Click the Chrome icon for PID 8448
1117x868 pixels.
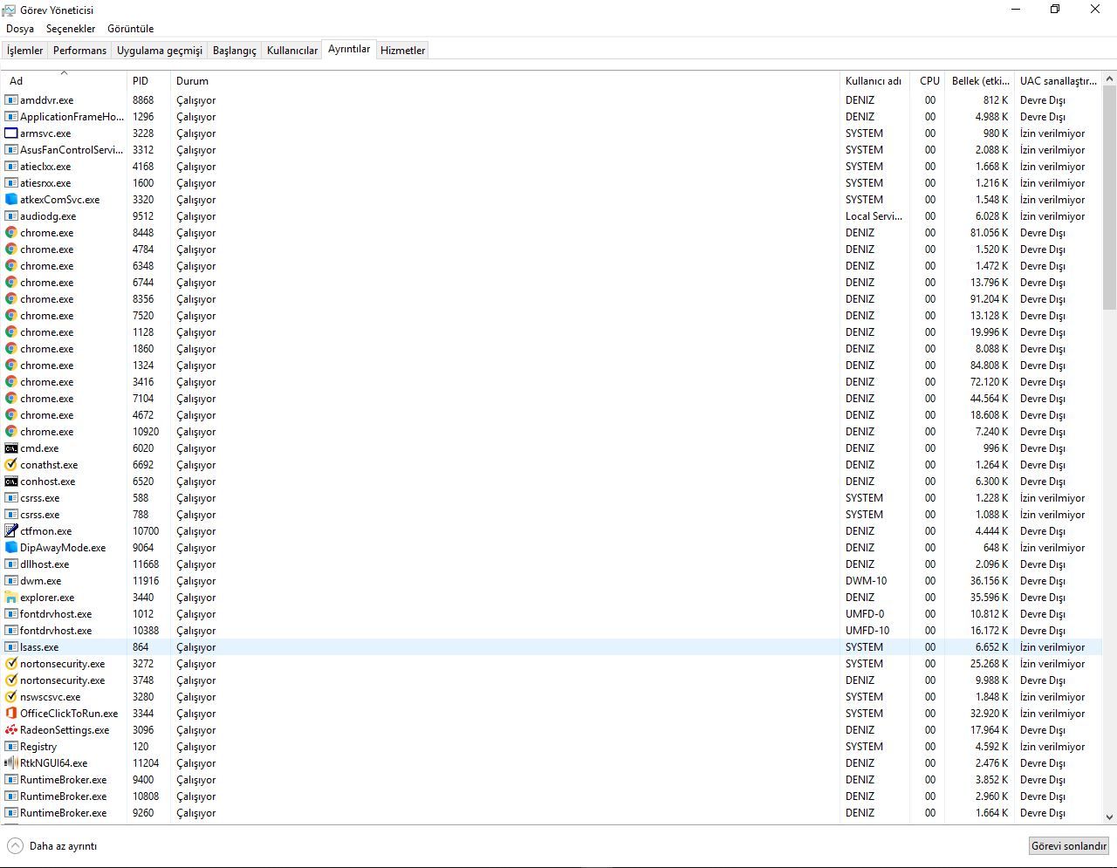click(x=11, y=233)
